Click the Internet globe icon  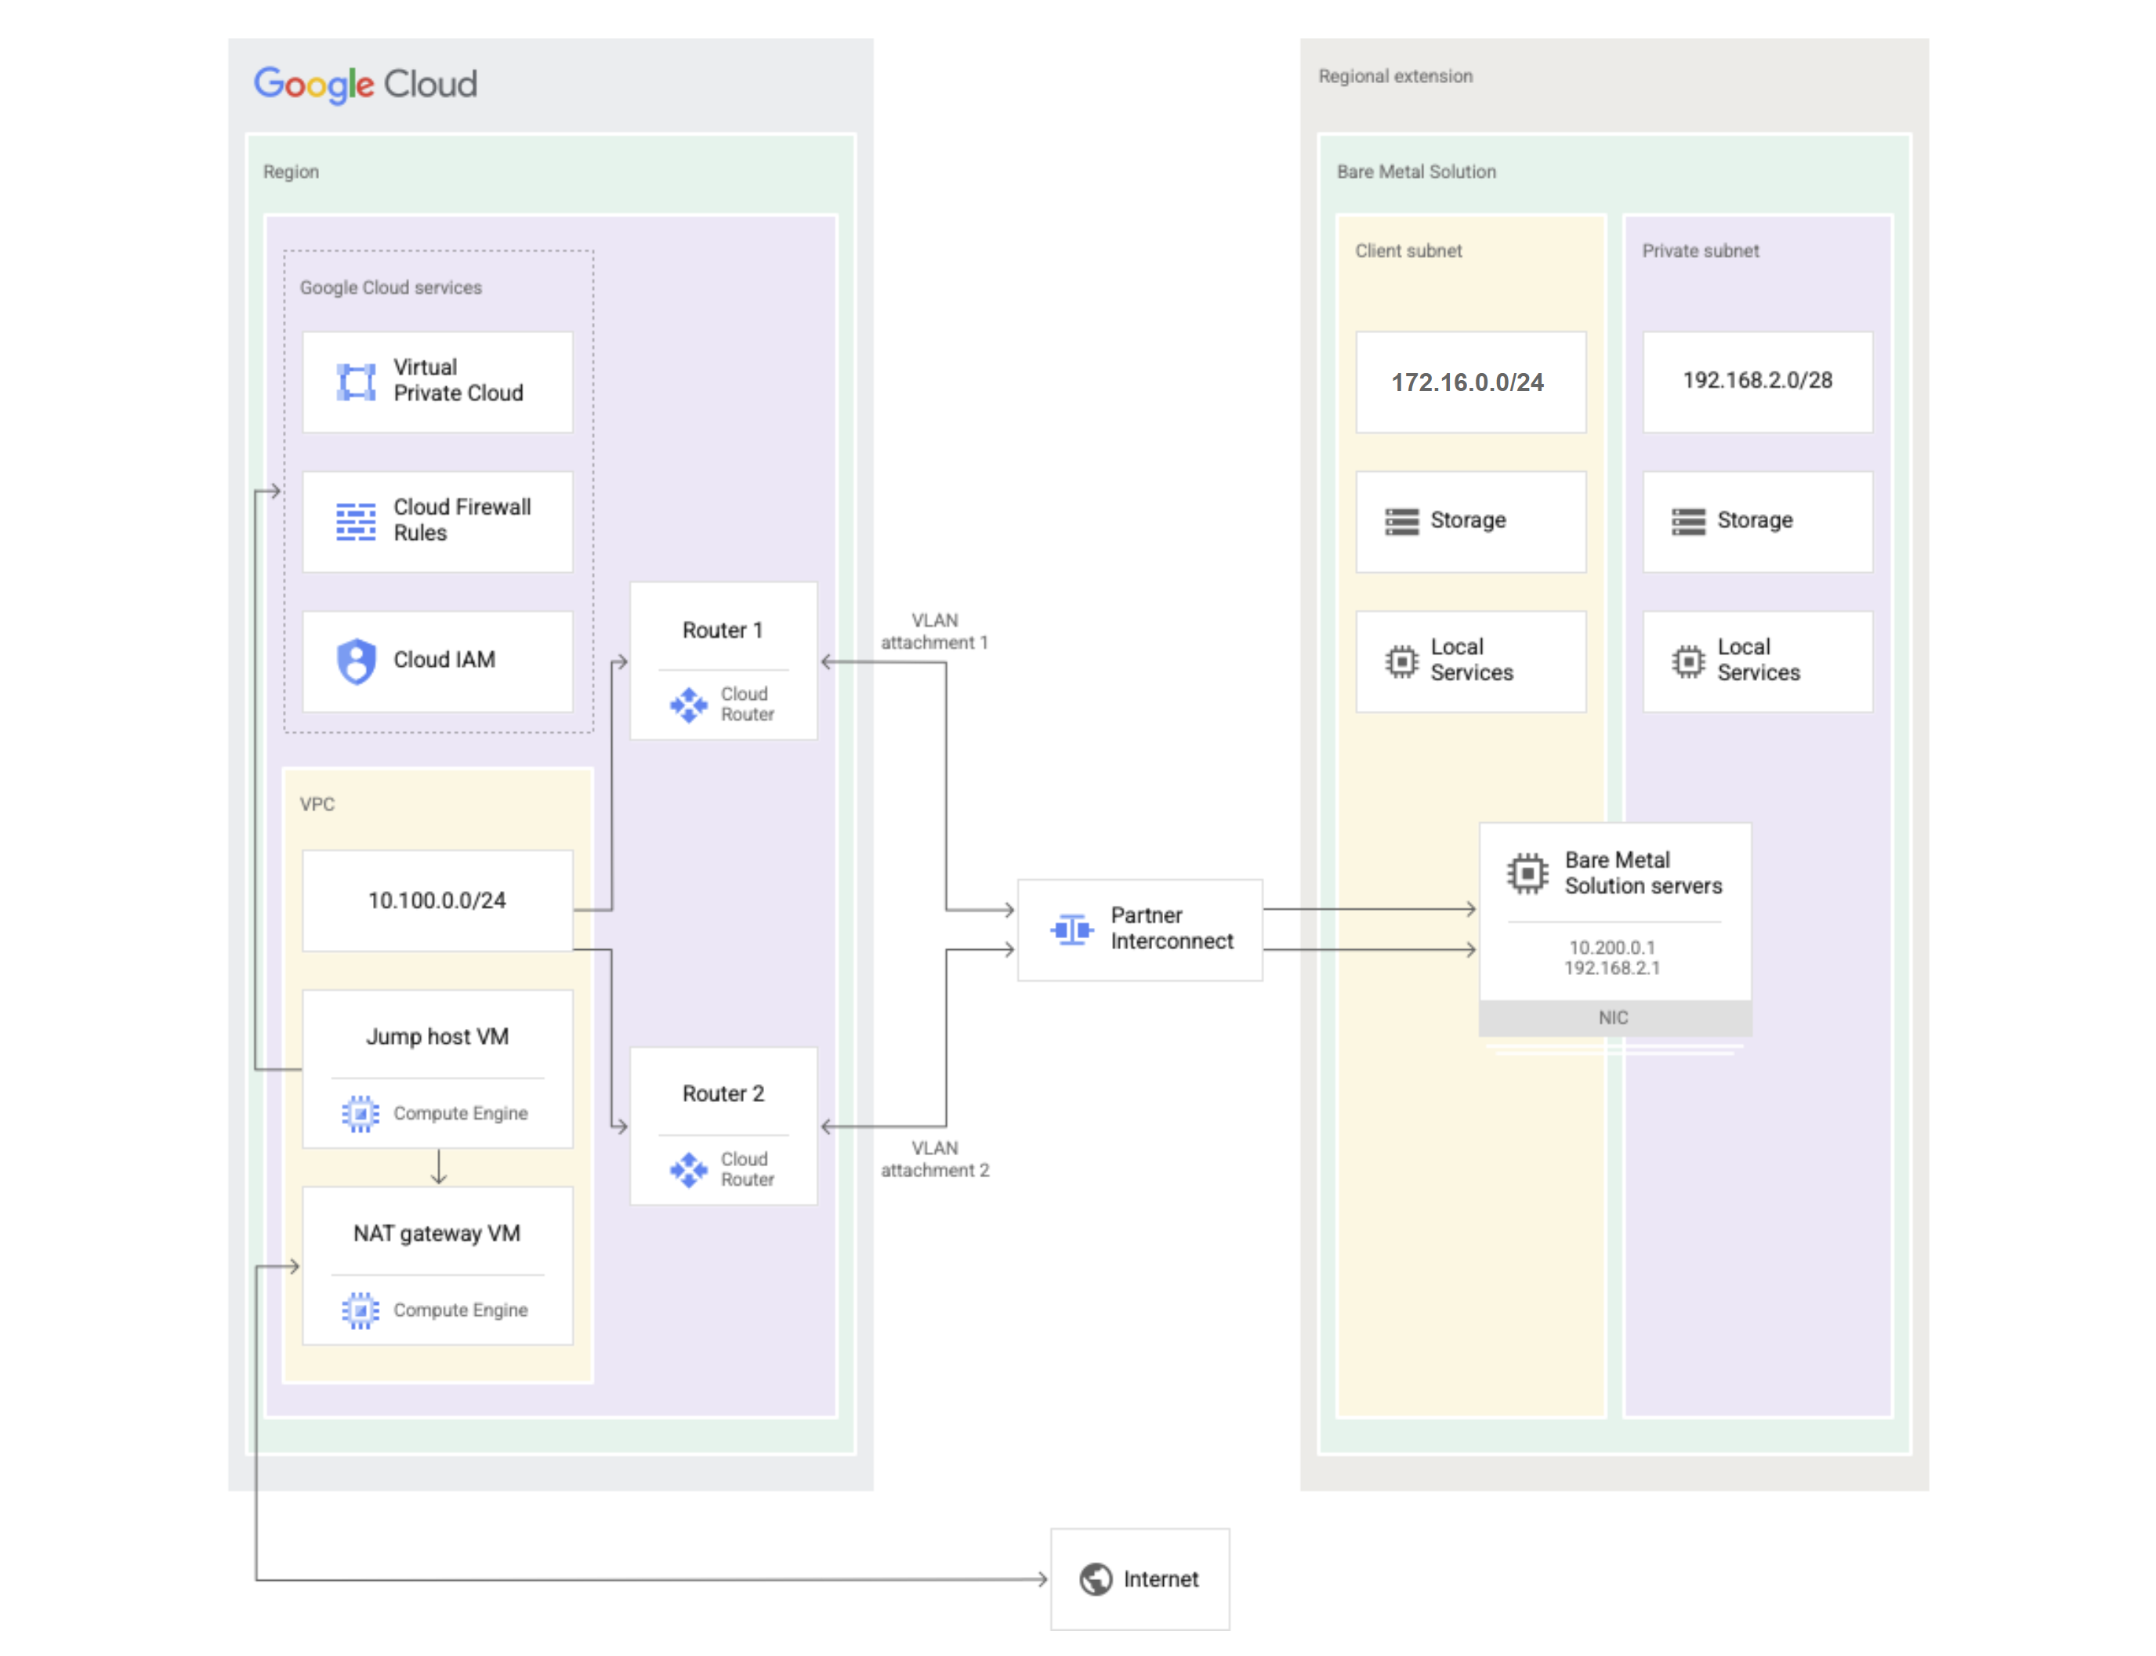(x=1096, y=1579)
